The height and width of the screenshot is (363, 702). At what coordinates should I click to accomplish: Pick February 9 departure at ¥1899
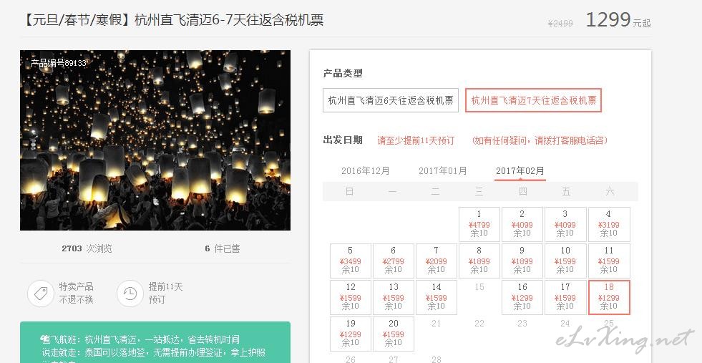click(522, 261)
